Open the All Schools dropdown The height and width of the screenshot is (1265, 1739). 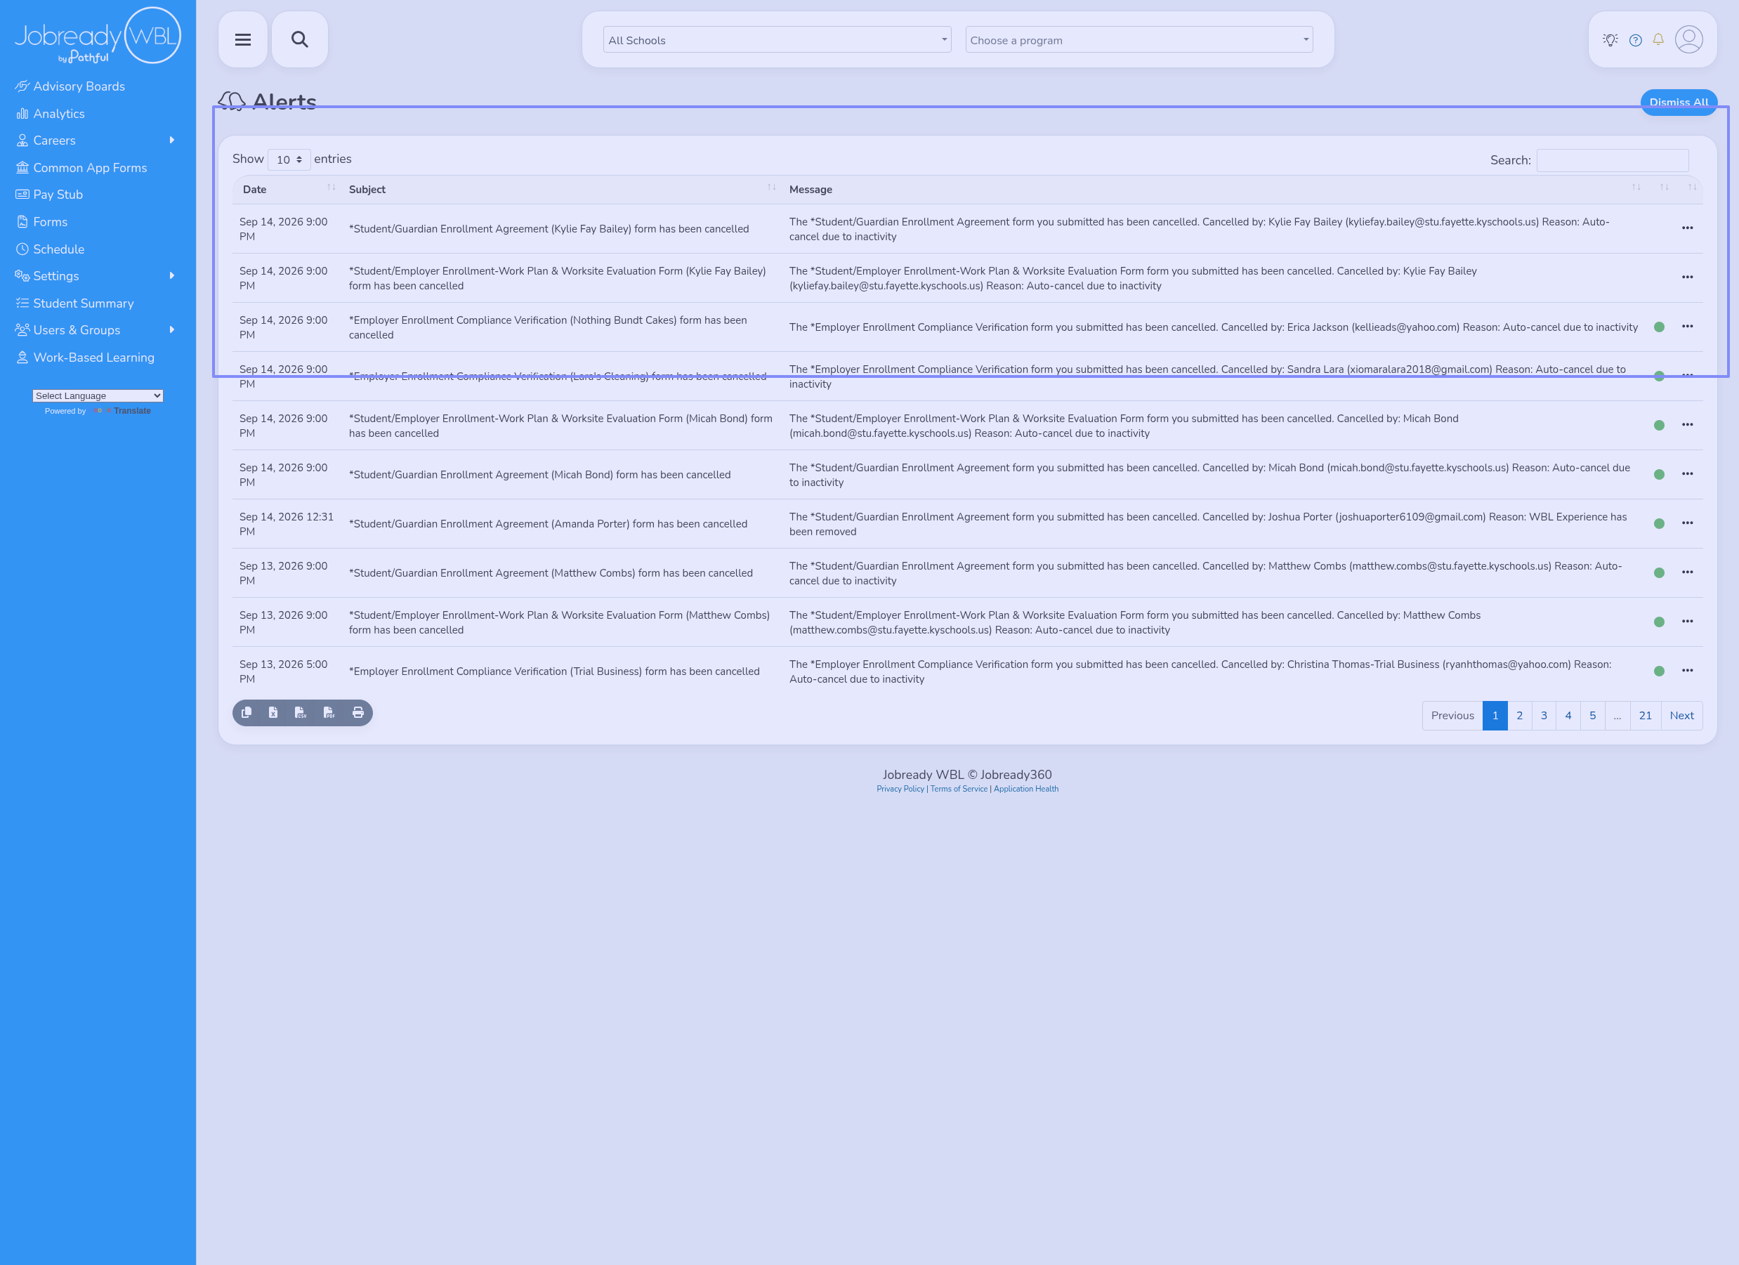pyautogui.click(x=777, y=40)
